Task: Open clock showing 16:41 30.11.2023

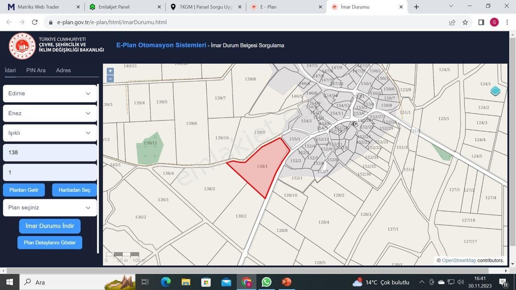Action: pos(480,282)
